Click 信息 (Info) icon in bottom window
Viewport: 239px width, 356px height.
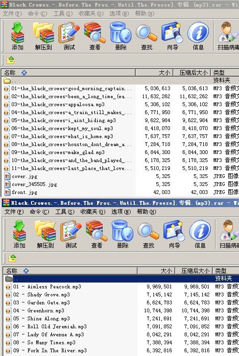tap(200, 234)
